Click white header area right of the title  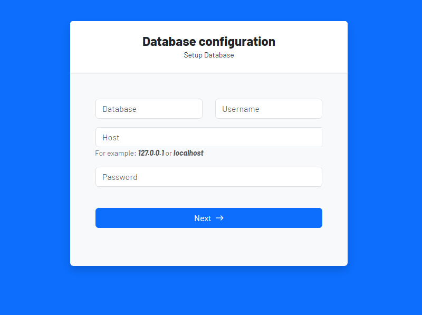pos(314,46)
